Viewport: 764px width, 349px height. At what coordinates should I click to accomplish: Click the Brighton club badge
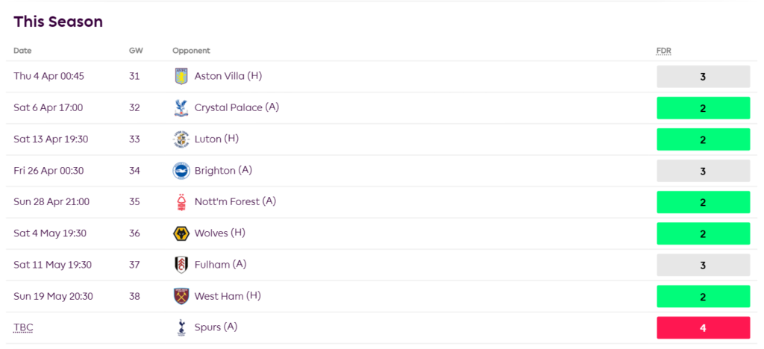click(x=181, y=170)
